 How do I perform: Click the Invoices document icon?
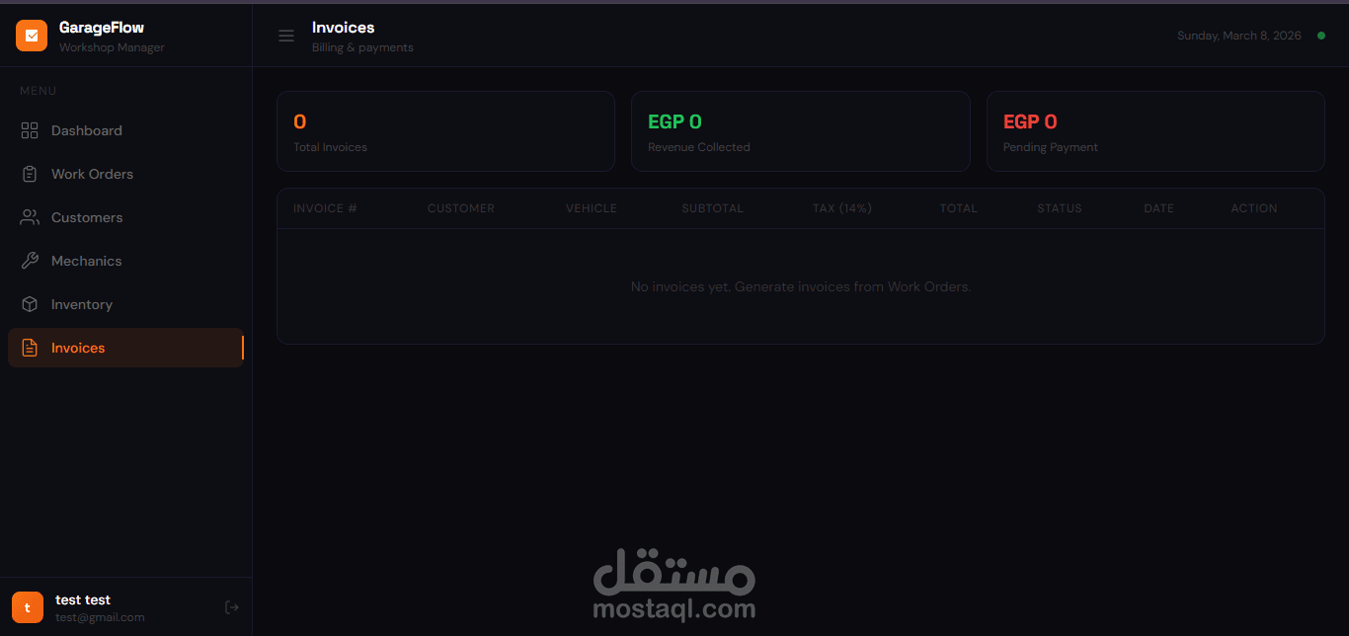[30, 348]
